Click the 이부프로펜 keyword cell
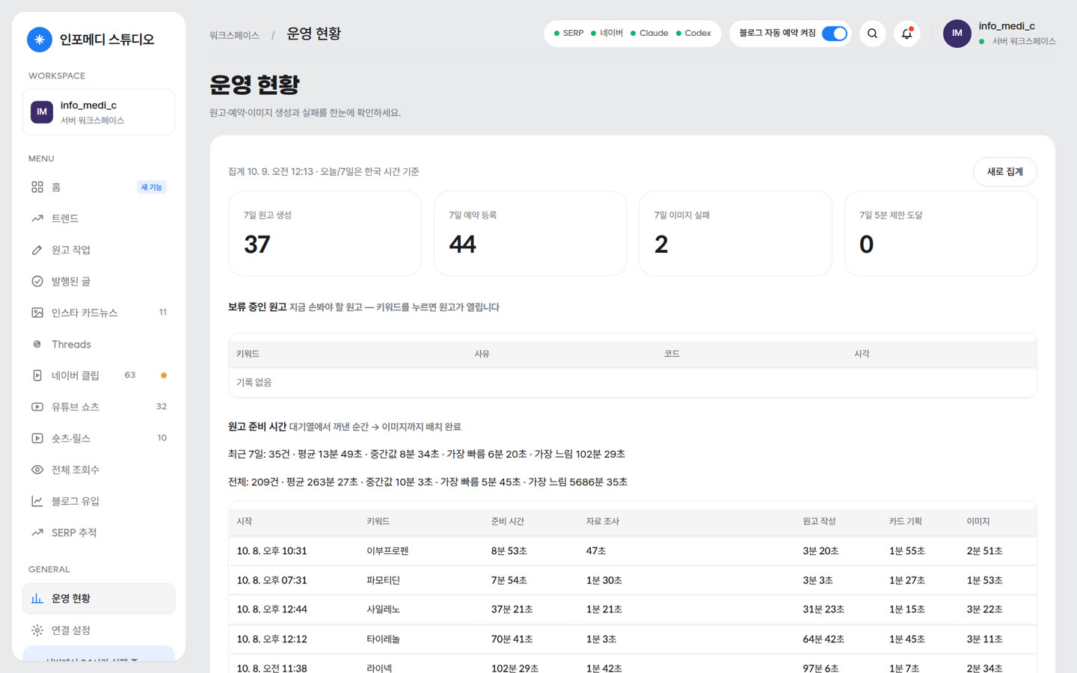The width and height of the screenshot is (1077, 673). click(387, 551)
